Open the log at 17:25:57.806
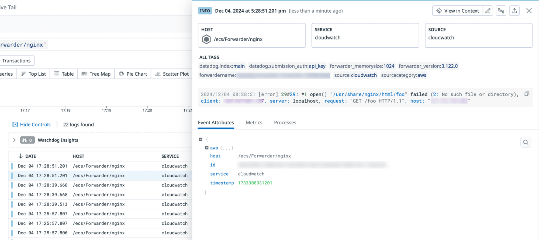The image size is (539, 240). click(x=100, y=233)
